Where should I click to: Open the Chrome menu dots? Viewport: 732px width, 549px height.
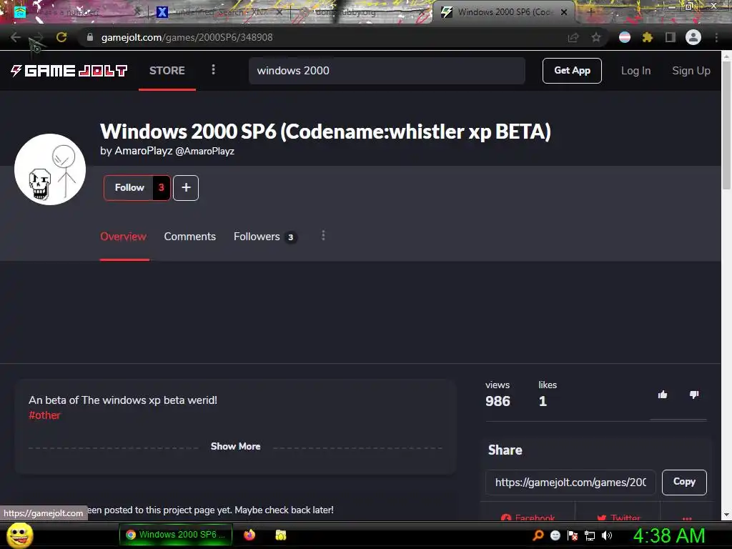[x=716, y=37]
